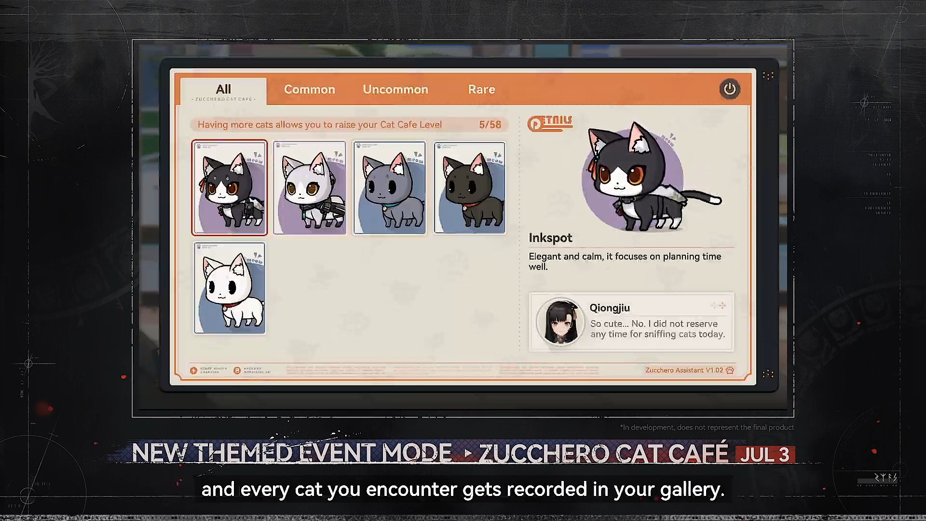
Task: Select the Rare tab
Action: (x=481, y=90)
